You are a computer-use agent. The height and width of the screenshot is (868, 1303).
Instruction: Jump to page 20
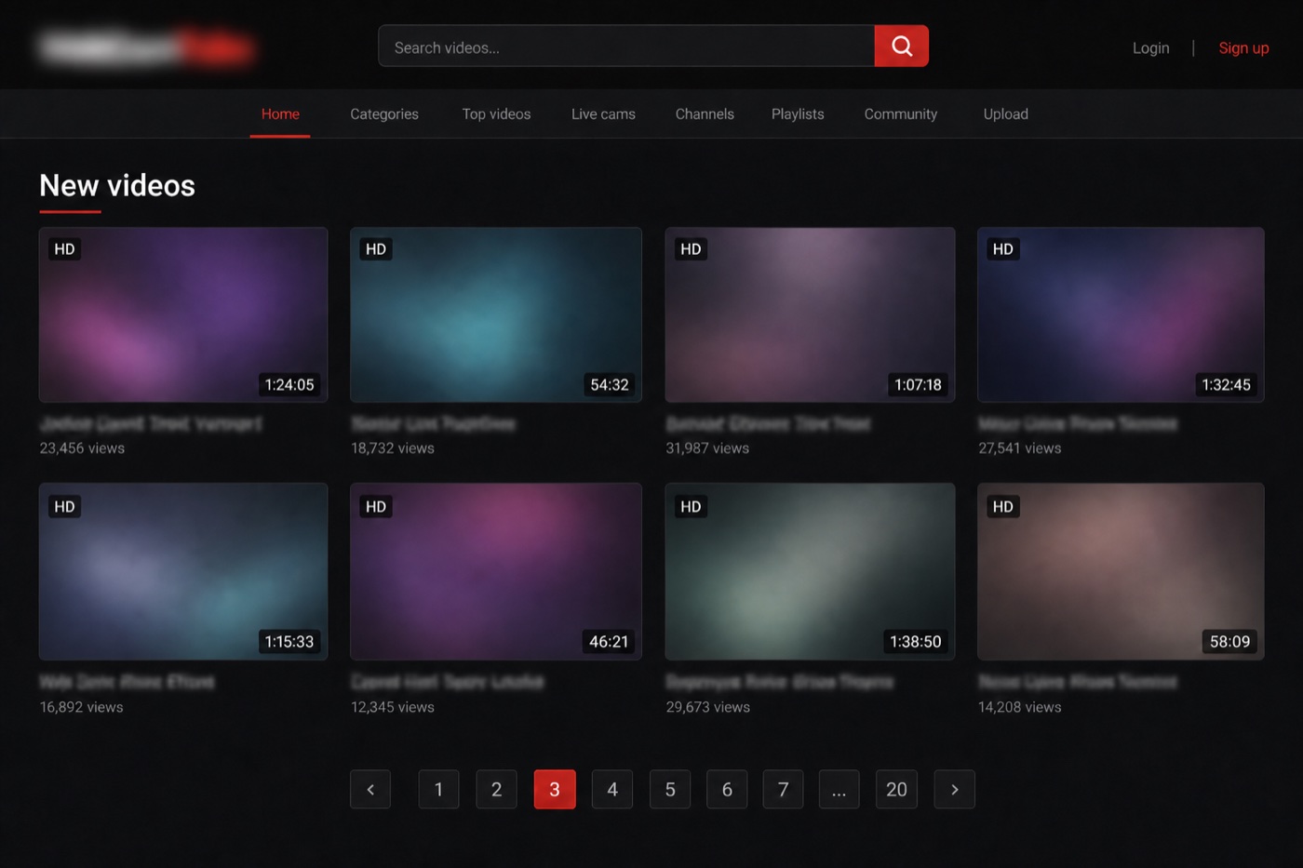pyautogui.click(x=896, y=789)
